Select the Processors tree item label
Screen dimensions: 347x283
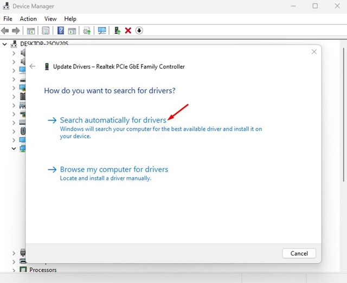coord(43,270)
